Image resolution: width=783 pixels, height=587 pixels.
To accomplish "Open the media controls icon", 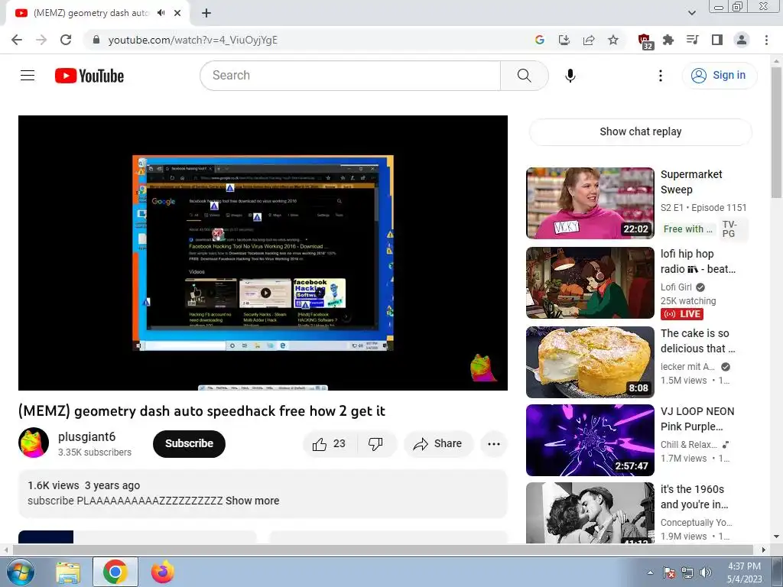I will click(693, 40).
